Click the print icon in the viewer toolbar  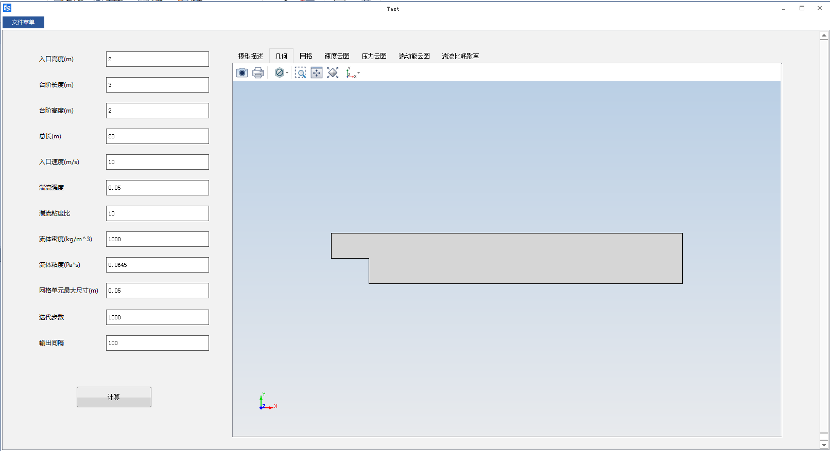(258, 73)
